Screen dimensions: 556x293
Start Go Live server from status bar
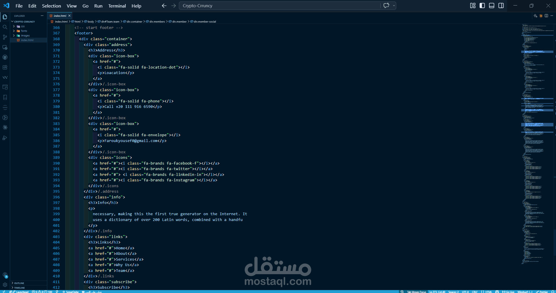(x=508, y=292)
